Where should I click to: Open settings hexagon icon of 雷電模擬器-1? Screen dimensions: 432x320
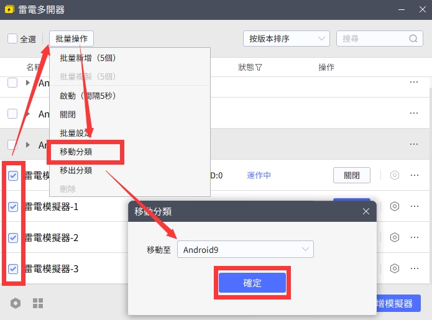click(395, 206)
